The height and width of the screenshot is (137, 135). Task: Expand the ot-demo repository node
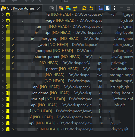pos(3,93)
